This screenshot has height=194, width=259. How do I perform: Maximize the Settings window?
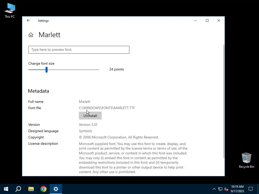207,20
